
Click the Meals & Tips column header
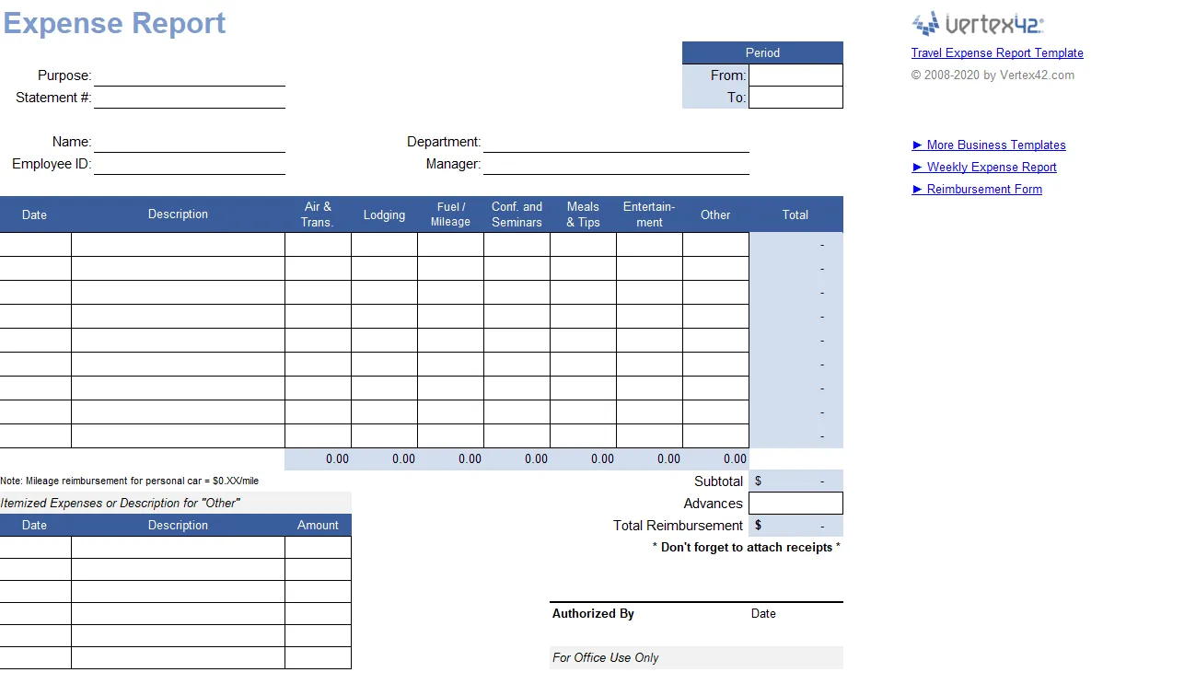coord(583,214)
